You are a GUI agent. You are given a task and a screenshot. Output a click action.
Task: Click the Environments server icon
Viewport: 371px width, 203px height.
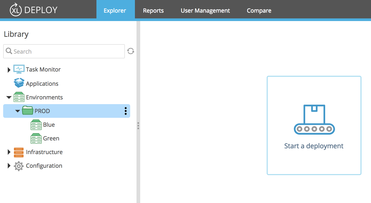19,97
